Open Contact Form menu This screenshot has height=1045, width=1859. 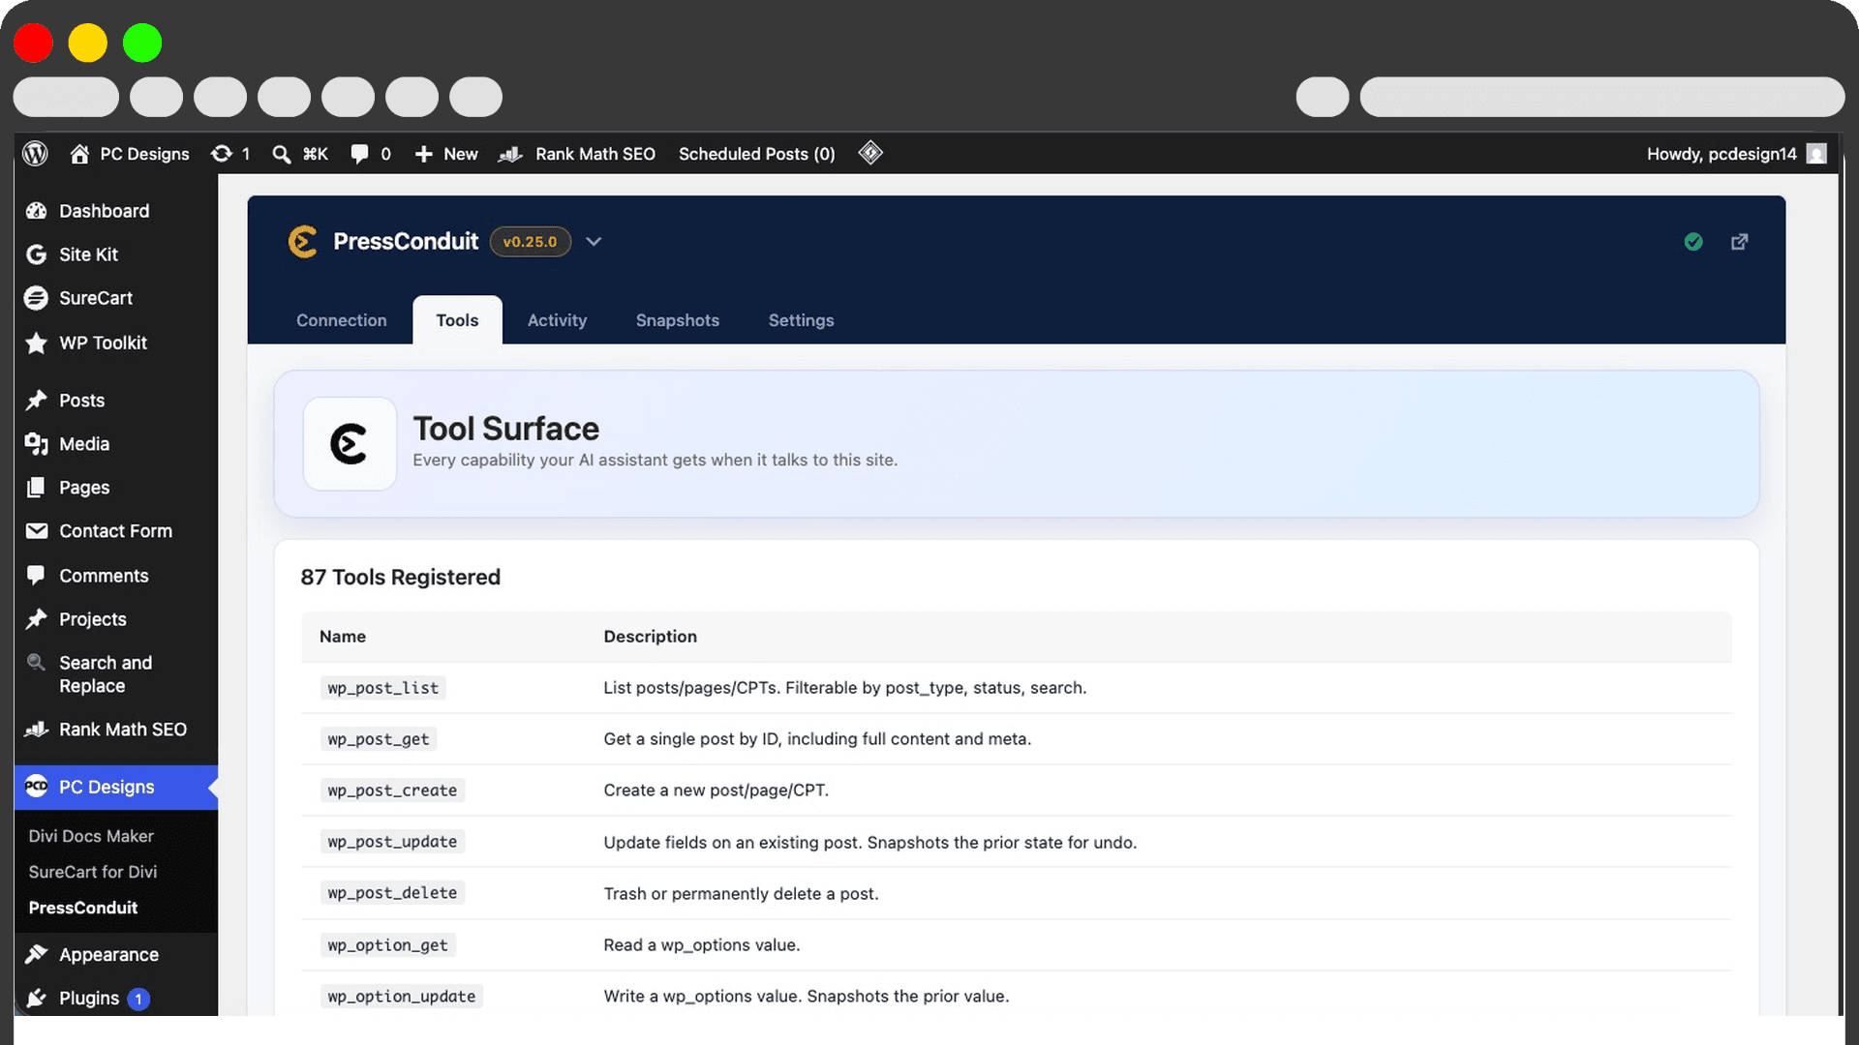[x=115, y=531]
